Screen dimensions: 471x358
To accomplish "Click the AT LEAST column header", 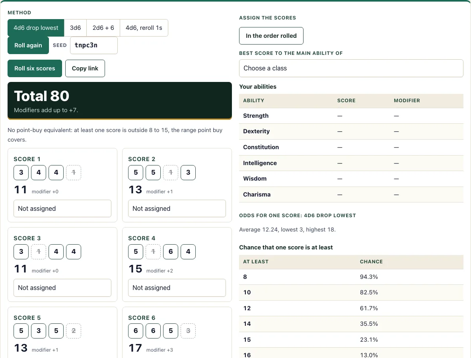I will (x=256, y=262).
